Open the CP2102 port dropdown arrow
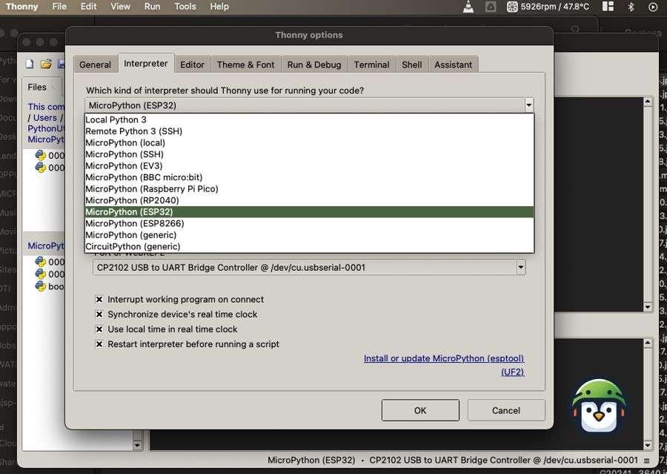This screenshot has height=474, width=667. tap(521, 268)
